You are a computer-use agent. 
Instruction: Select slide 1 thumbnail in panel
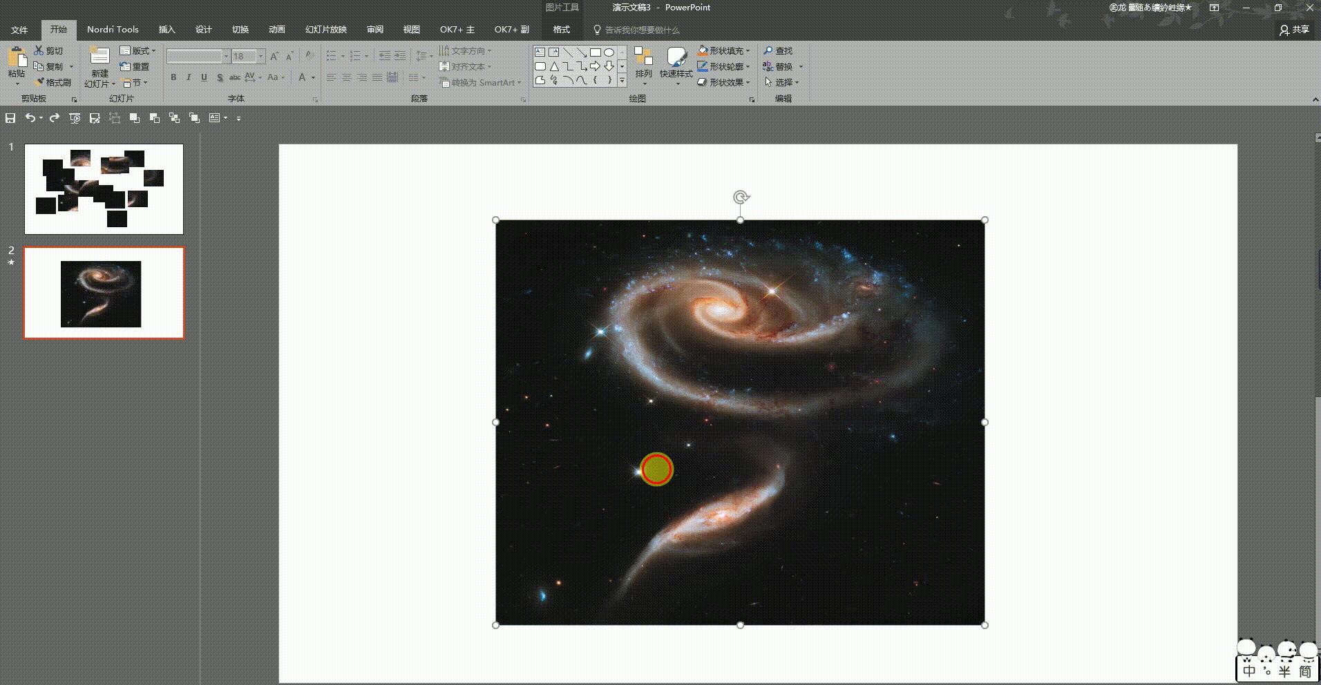[x=104, y=189]
